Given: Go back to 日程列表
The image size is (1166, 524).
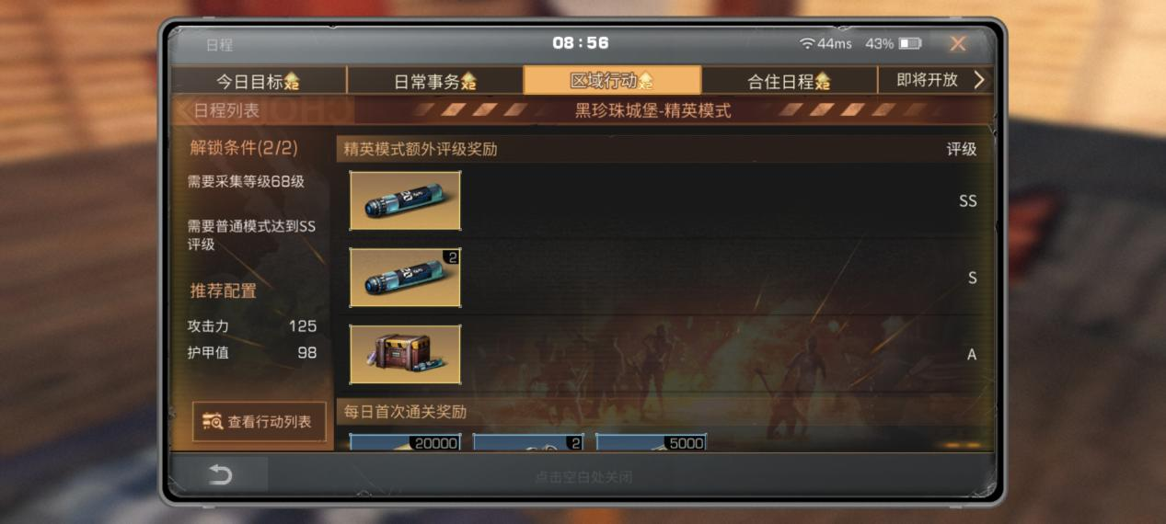Looking at the screenshot, I should [219, 111].
